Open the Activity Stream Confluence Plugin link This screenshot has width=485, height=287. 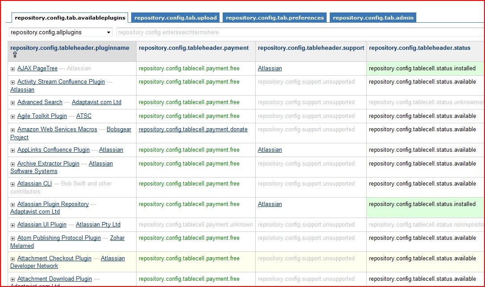click(61, 81)
